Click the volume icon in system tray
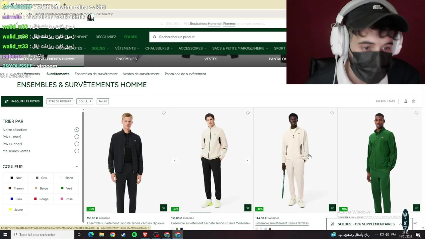Image resolution: width=425 pixels, height=239 pixels. click(387, 235)
